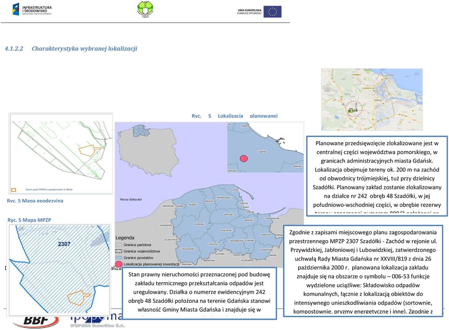Viewport: 449px width, 330px height.
Task: Click the 'bytowski' county label
Action: click(199, 224)
